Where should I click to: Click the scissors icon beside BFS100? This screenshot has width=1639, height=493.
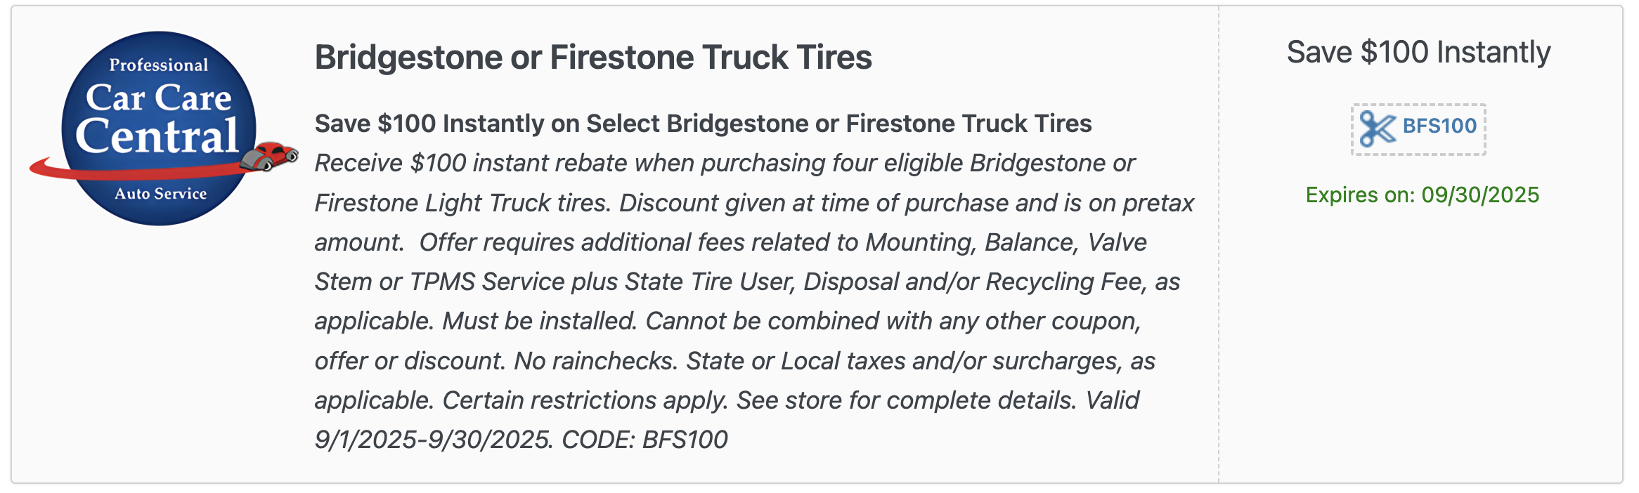[x=1378, y=129]
